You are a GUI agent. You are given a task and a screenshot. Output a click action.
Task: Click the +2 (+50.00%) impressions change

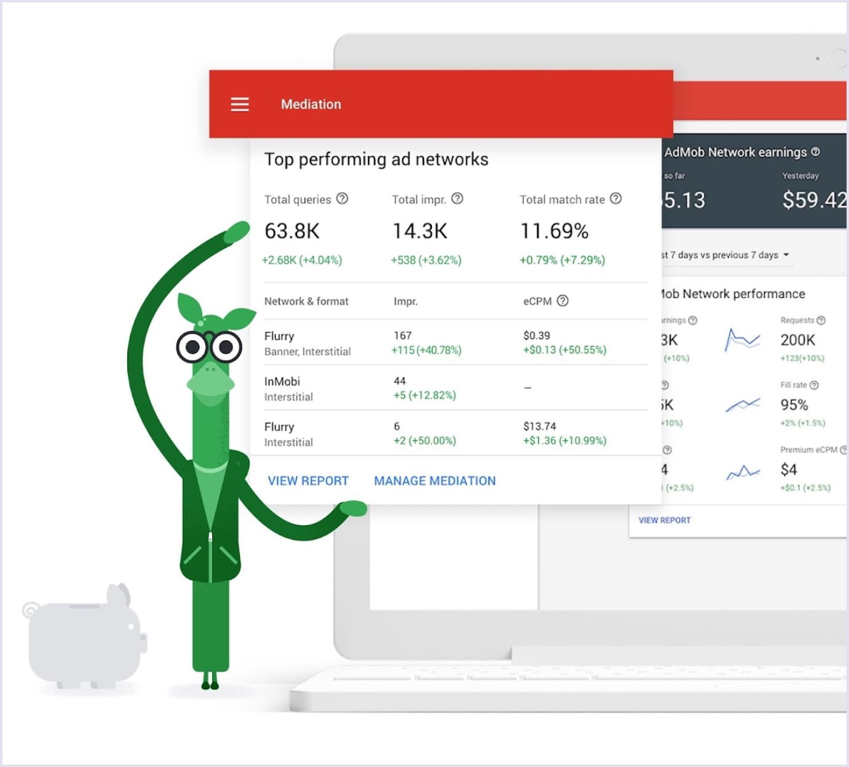(424, 440)
